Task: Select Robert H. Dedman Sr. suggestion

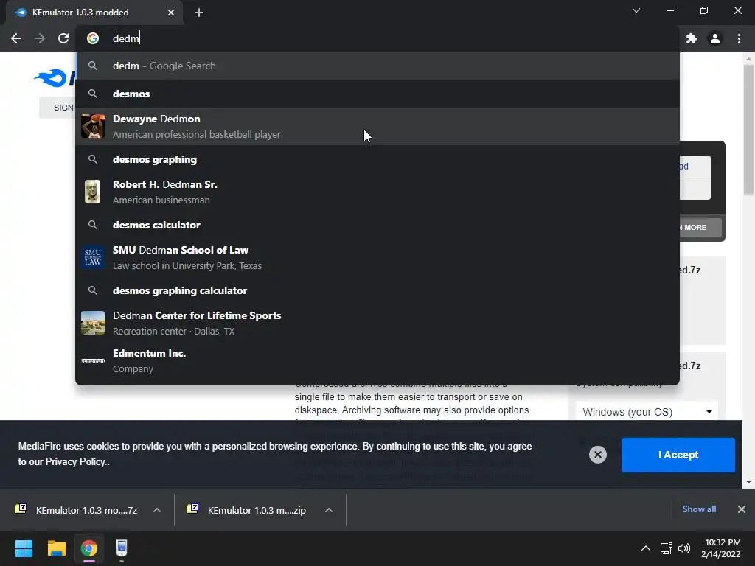Action: point(377,192)
